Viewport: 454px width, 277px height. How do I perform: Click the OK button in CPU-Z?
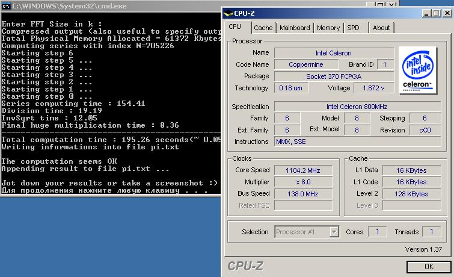[x=429, y=267]
